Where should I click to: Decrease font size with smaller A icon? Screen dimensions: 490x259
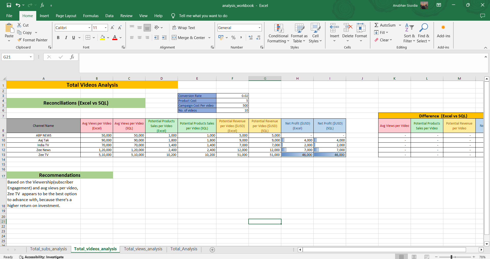click(119, 28)
